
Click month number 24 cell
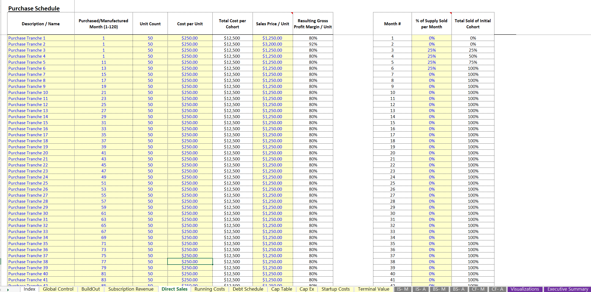coord(392,177)
